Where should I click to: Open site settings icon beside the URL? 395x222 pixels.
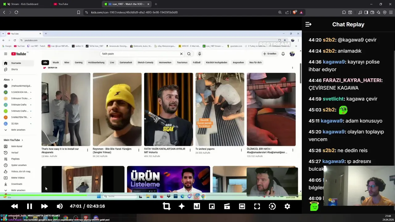tap(86, 12)
